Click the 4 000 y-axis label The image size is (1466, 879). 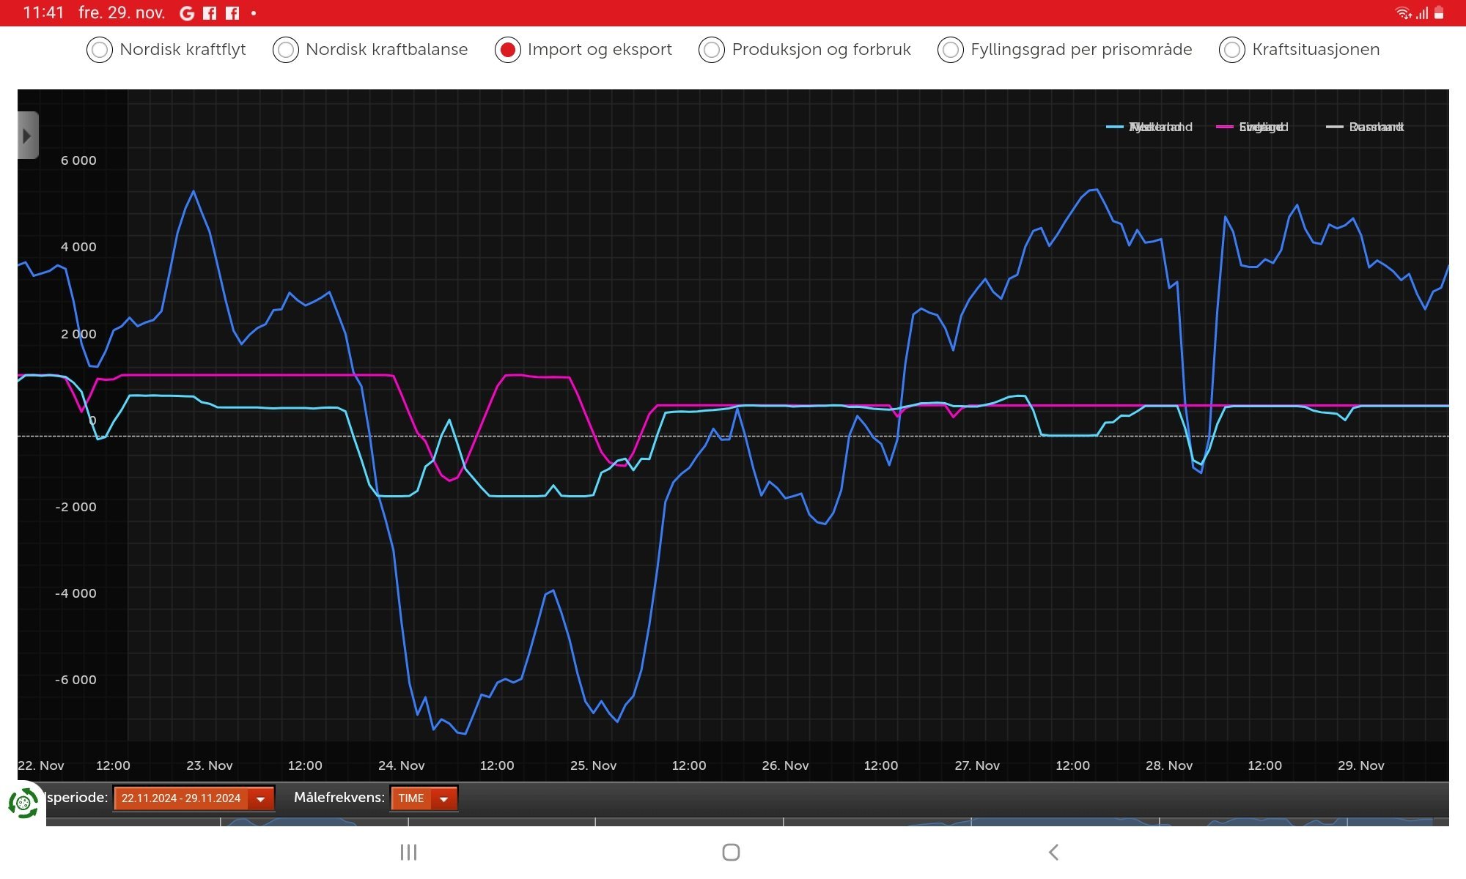pos(78,247)
